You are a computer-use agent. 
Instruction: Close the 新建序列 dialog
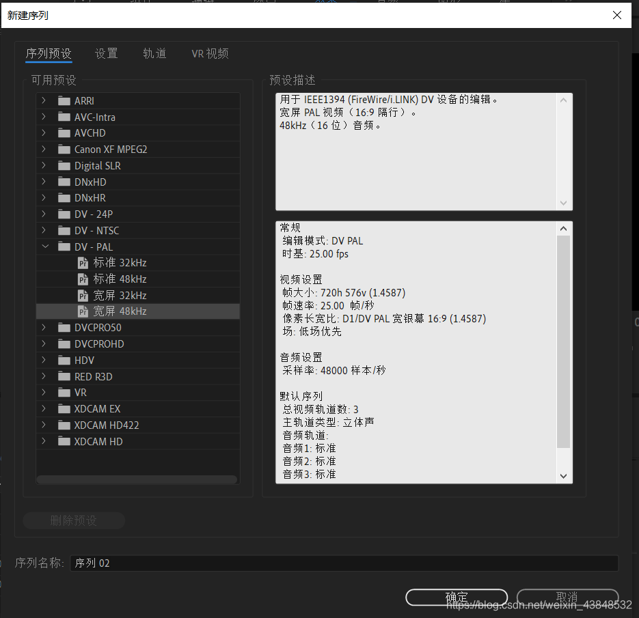[x=617, y=16]
